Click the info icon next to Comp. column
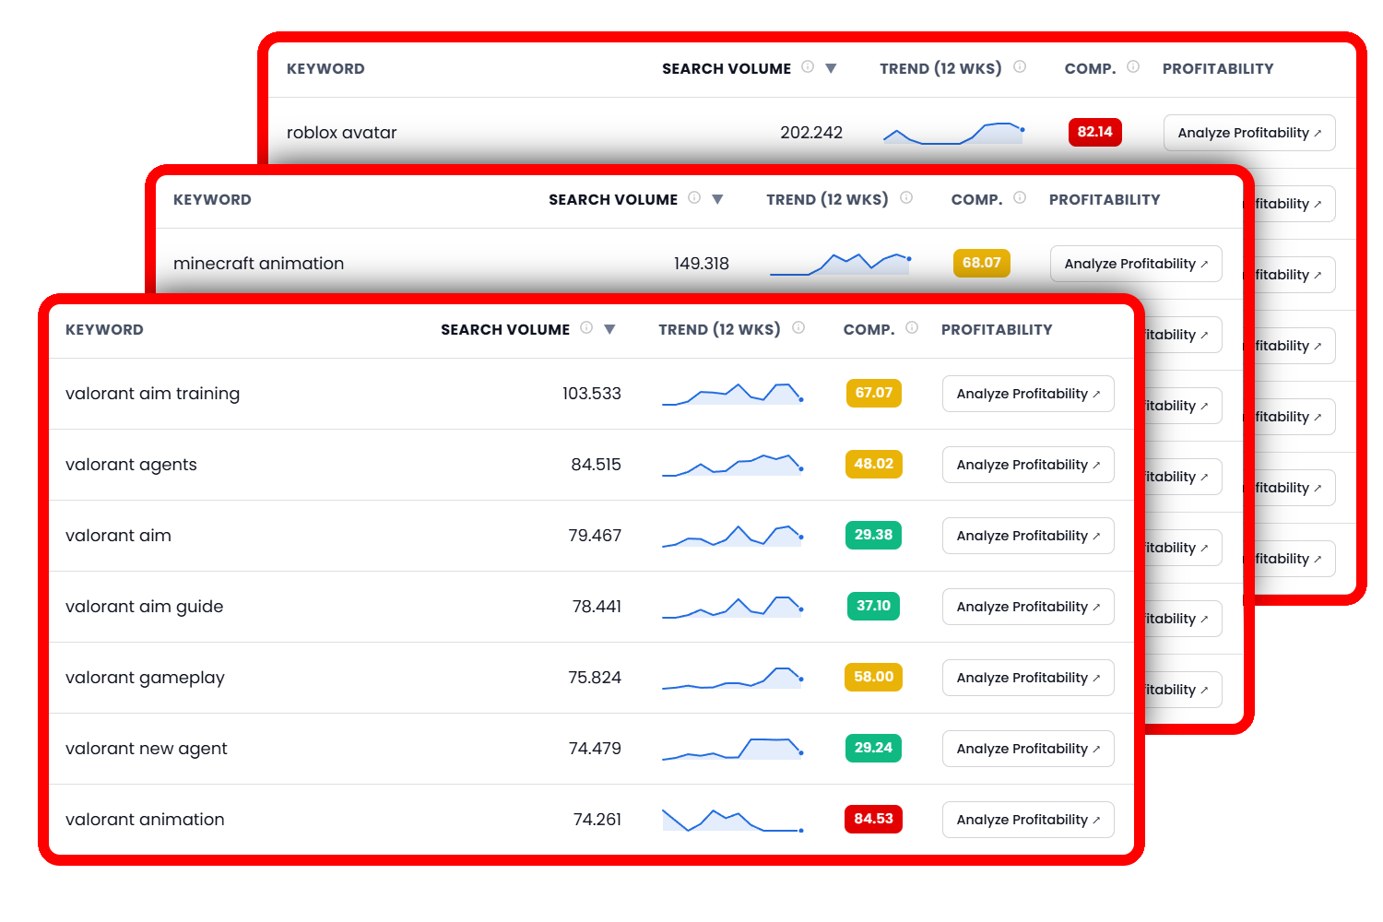 (912, 327)
